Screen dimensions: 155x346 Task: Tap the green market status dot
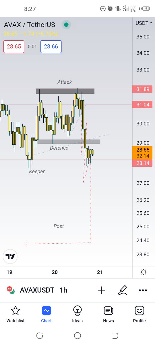coord(66,25)
